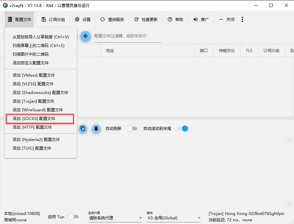Disable auto scroll to end (自动滚动到末尾)
The image size is (294, 224).
tap(183, 128)
